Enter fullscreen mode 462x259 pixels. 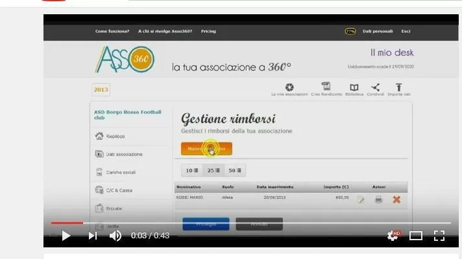[x=439, y=236]
